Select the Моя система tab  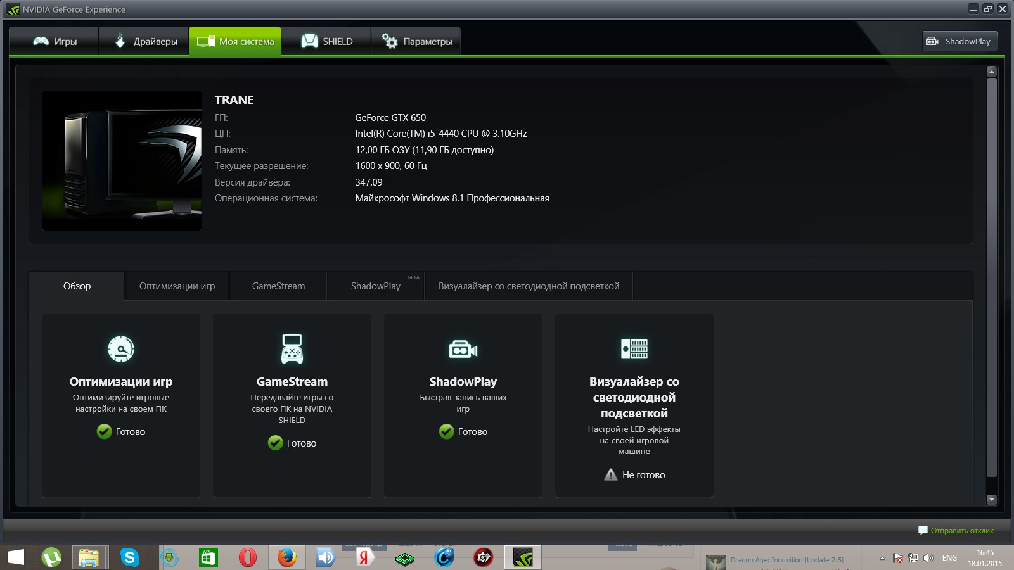point(235,41)
